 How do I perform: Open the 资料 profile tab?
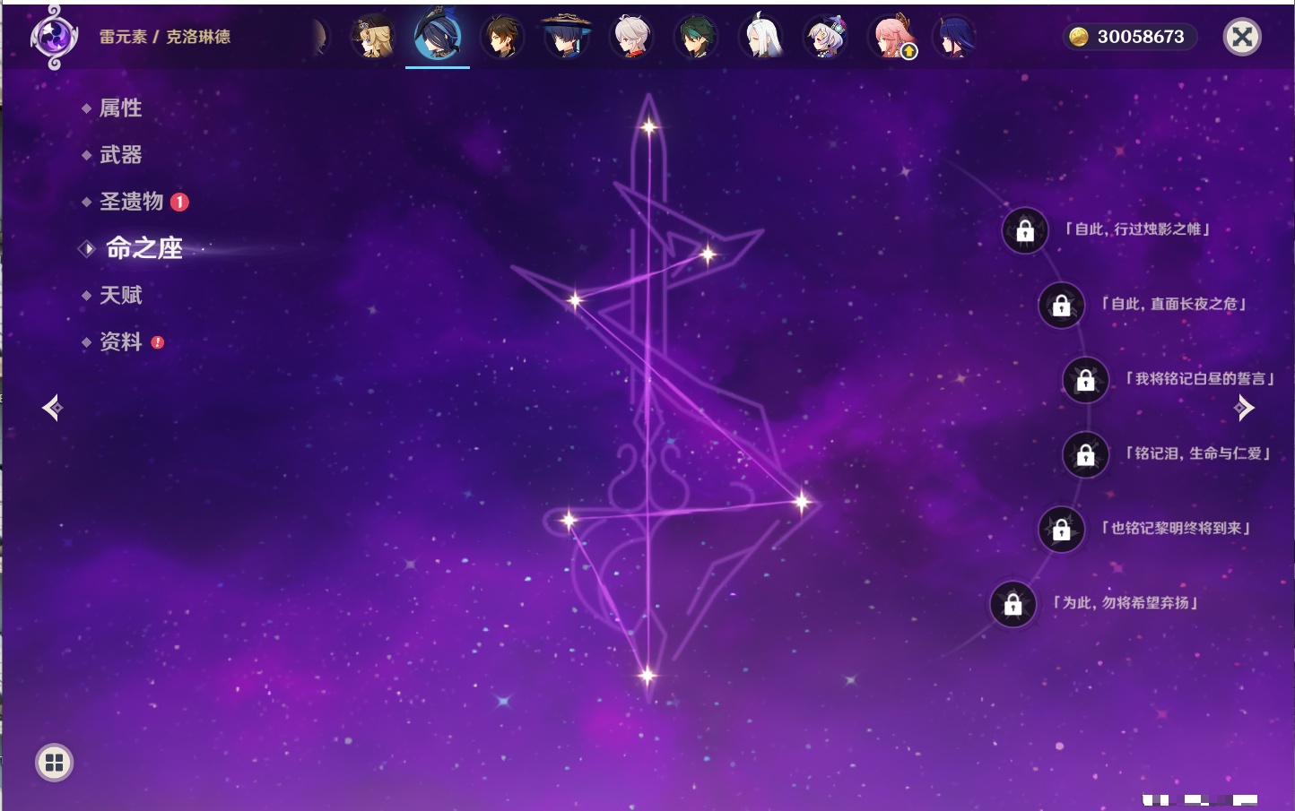(x=120, y=341)
